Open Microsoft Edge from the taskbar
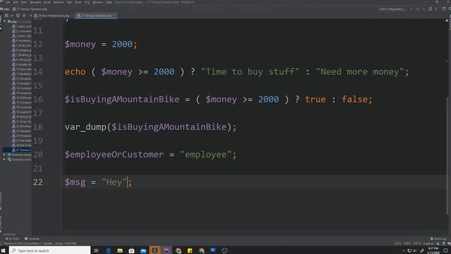451x254 pixels. point(109,250)
